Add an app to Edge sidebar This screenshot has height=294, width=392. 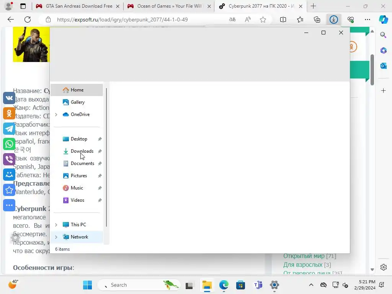(383, 90)
